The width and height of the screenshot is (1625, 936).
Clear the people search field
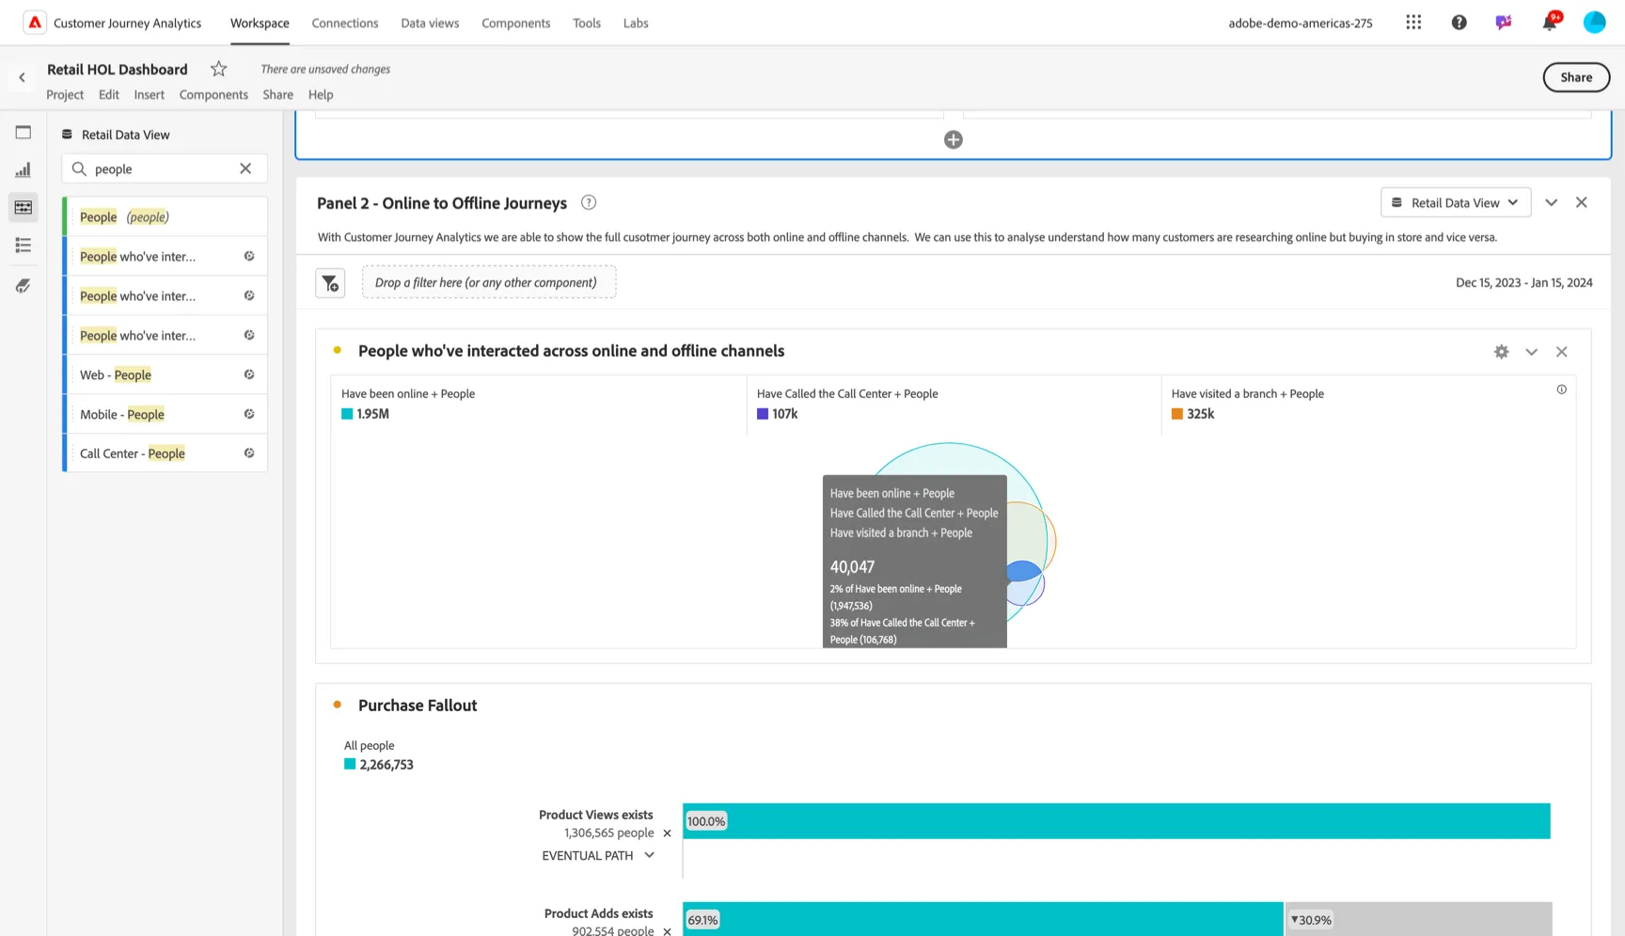(245, 168)
